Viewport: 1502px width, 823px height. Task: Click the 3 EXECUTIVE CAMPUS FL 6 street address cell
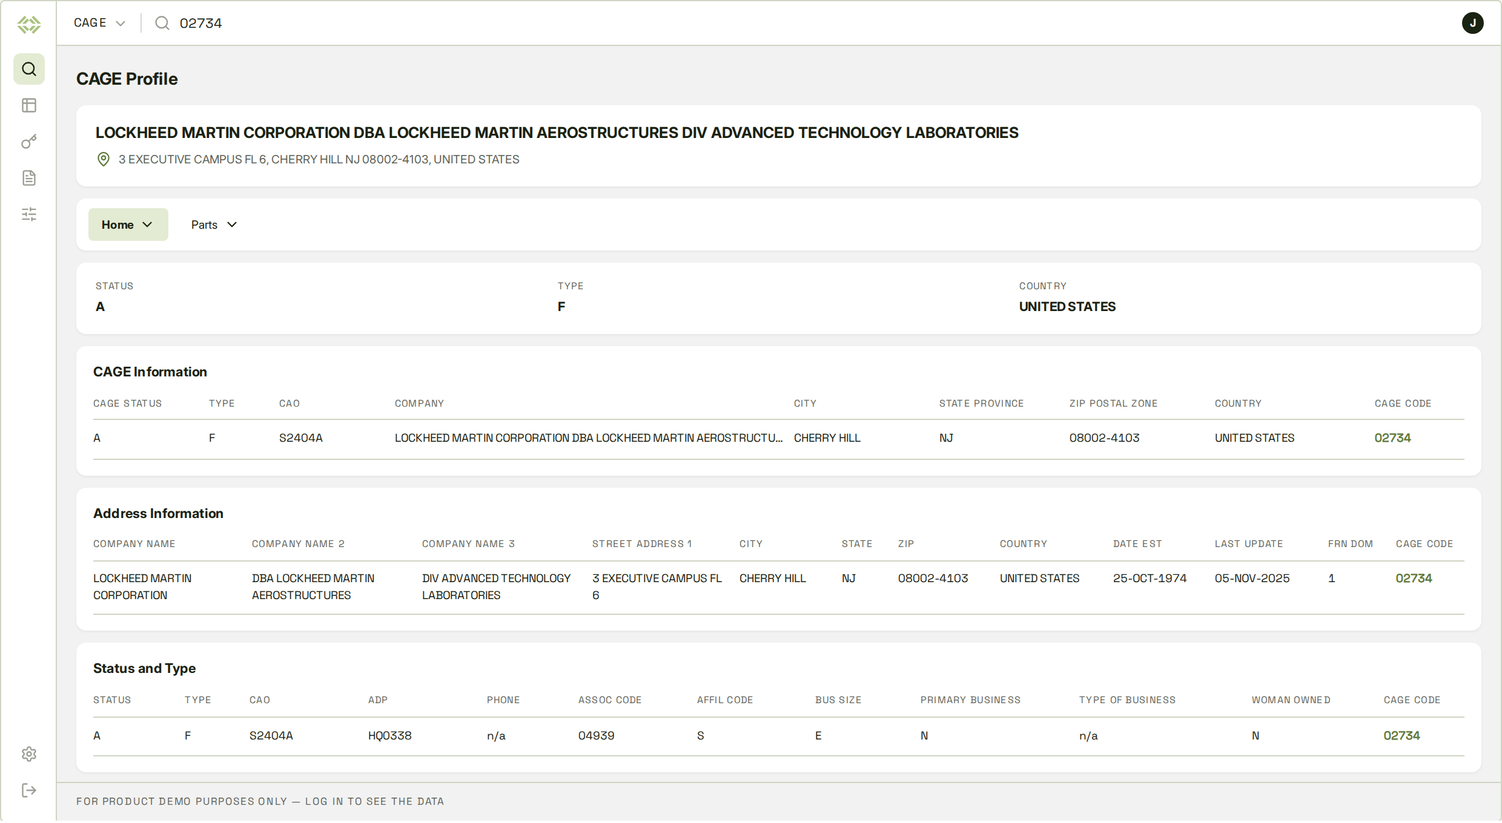[x=657, y=586]
